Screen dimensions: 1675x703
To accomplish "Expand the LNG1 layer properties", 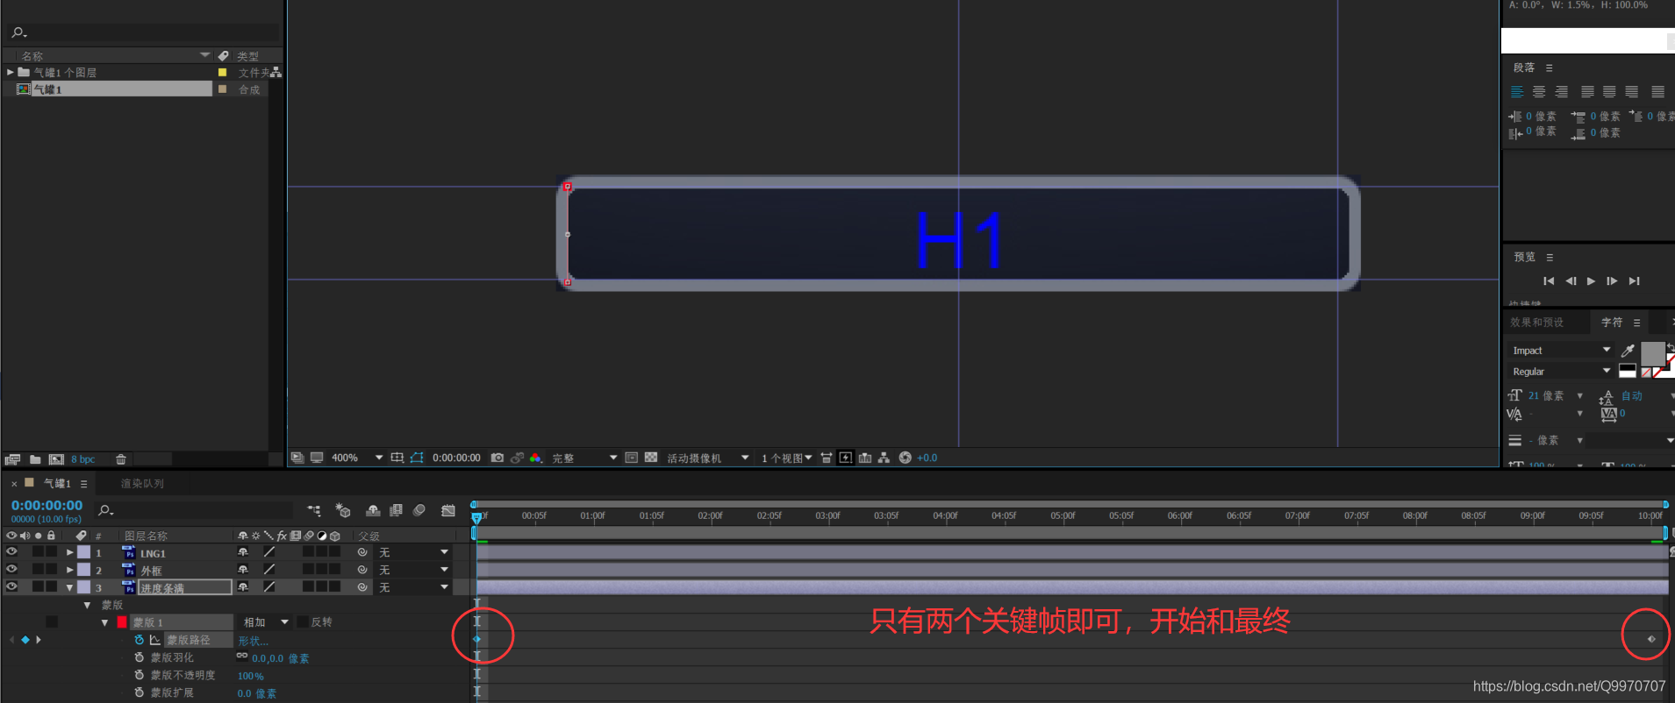I will coord(69,552).
